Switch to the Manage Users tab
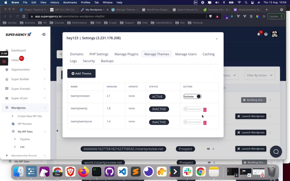This screenshot has width=290, height=181. [x=186, y=54]
